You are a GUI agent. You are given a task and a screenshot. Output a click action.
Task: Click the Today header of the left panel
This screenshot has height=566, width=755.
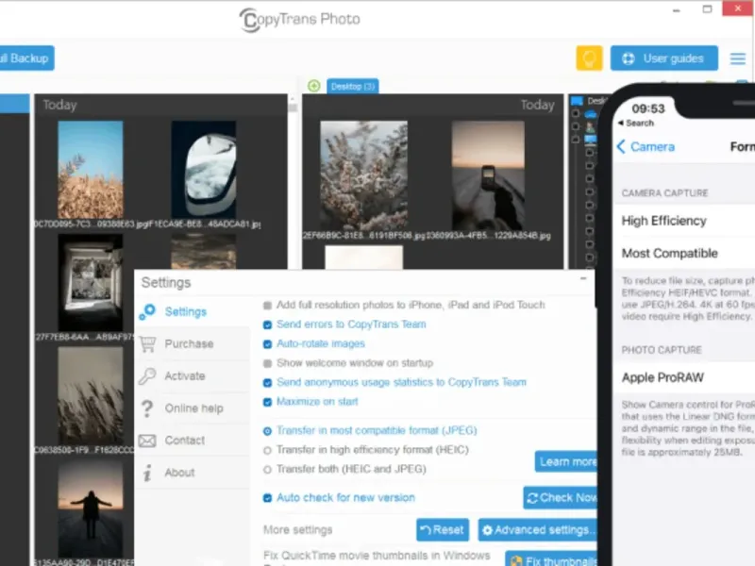click(59, 105)
